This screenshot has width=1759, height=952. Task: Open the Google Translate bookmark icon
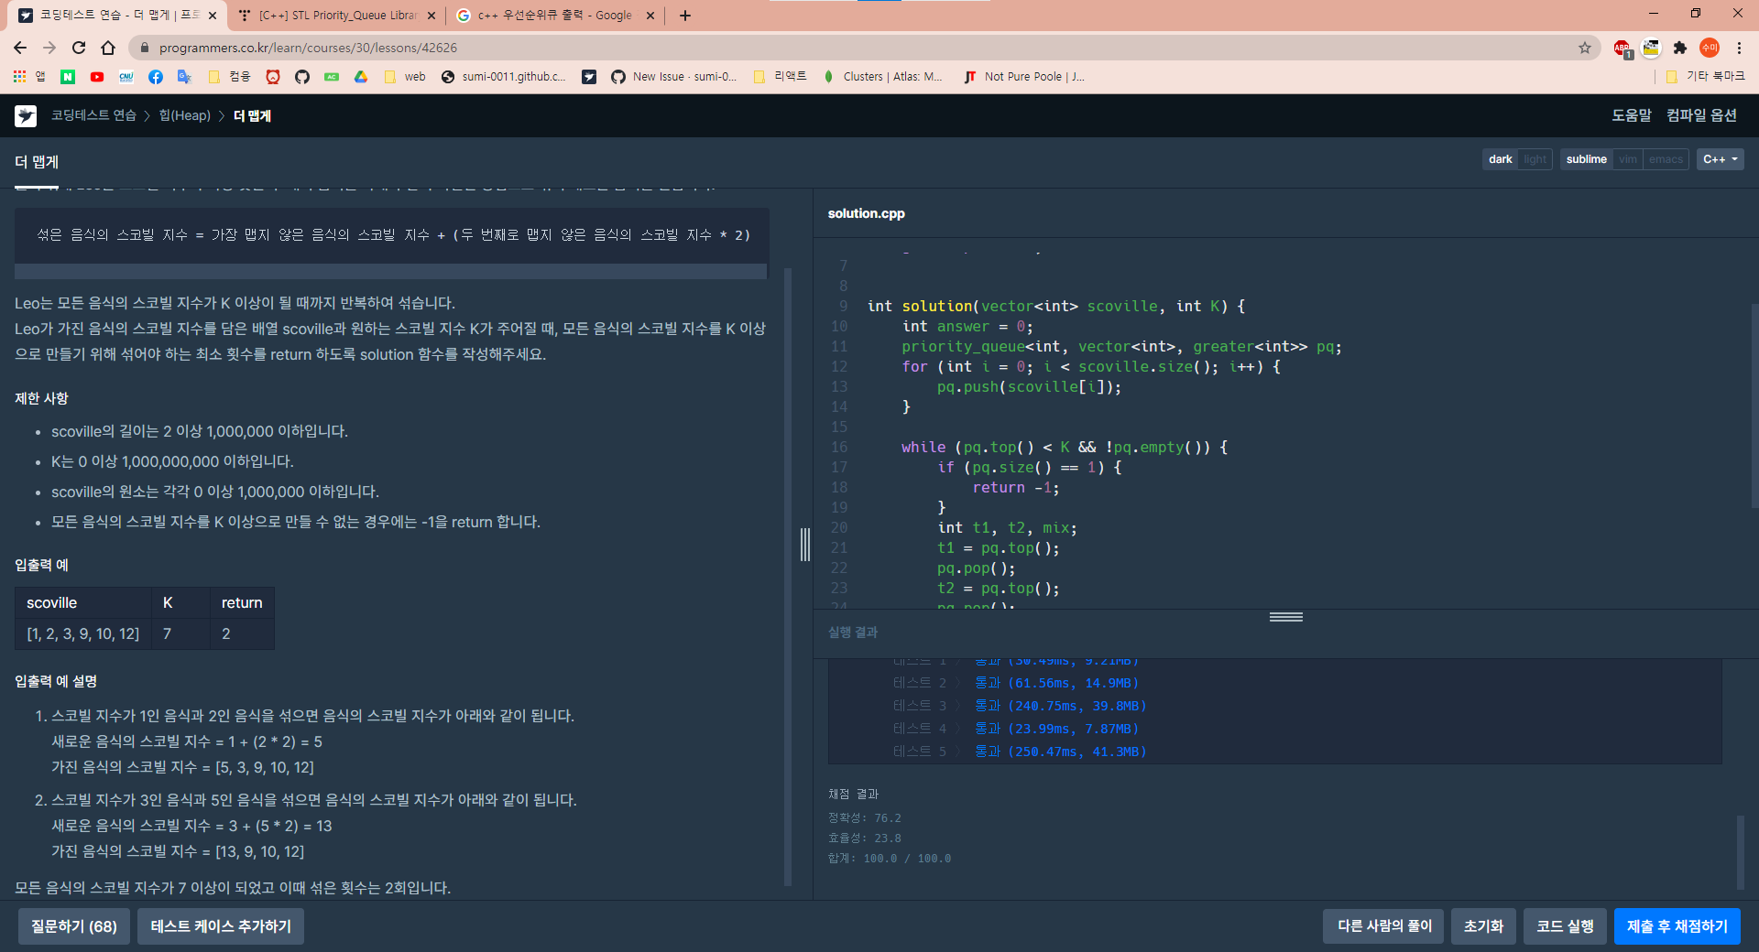(x=184, y=77)
